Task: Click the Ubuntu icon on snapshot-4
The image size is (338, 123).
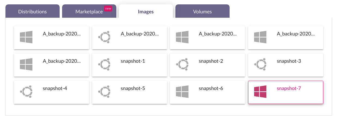Action: click(26, 92)
